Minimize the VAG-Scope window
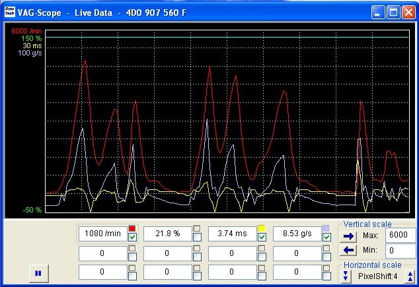Image resolution: width=419 pixels, height=287 pixels. pos(377,12)
